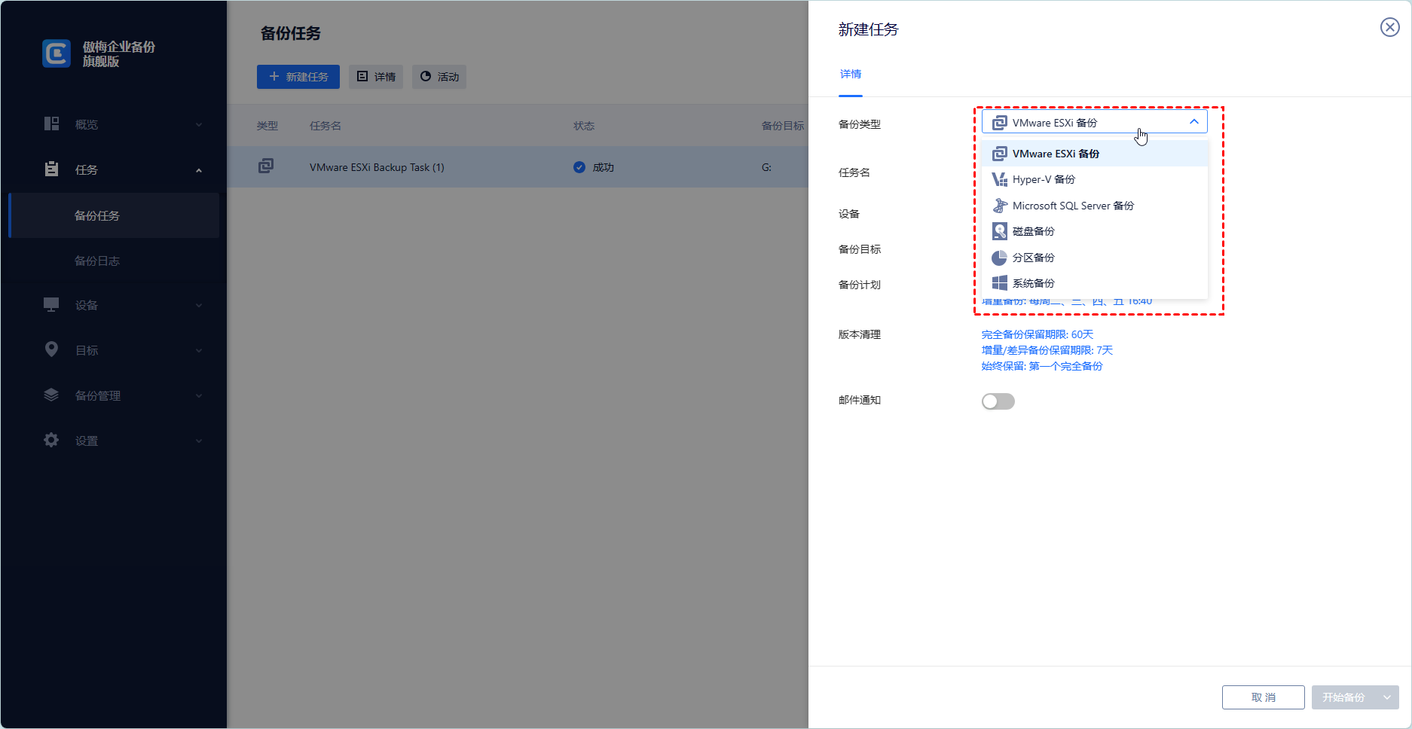1412x729 pixels.
Task: Open the 开始备份 split-button arrow
Action: tap(1387, 697)
